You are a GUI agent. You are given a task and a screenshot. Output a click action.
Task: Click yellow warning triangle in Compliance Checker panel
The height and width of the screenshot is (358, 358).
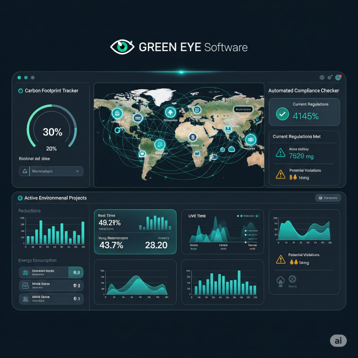(x=280, y=175)
